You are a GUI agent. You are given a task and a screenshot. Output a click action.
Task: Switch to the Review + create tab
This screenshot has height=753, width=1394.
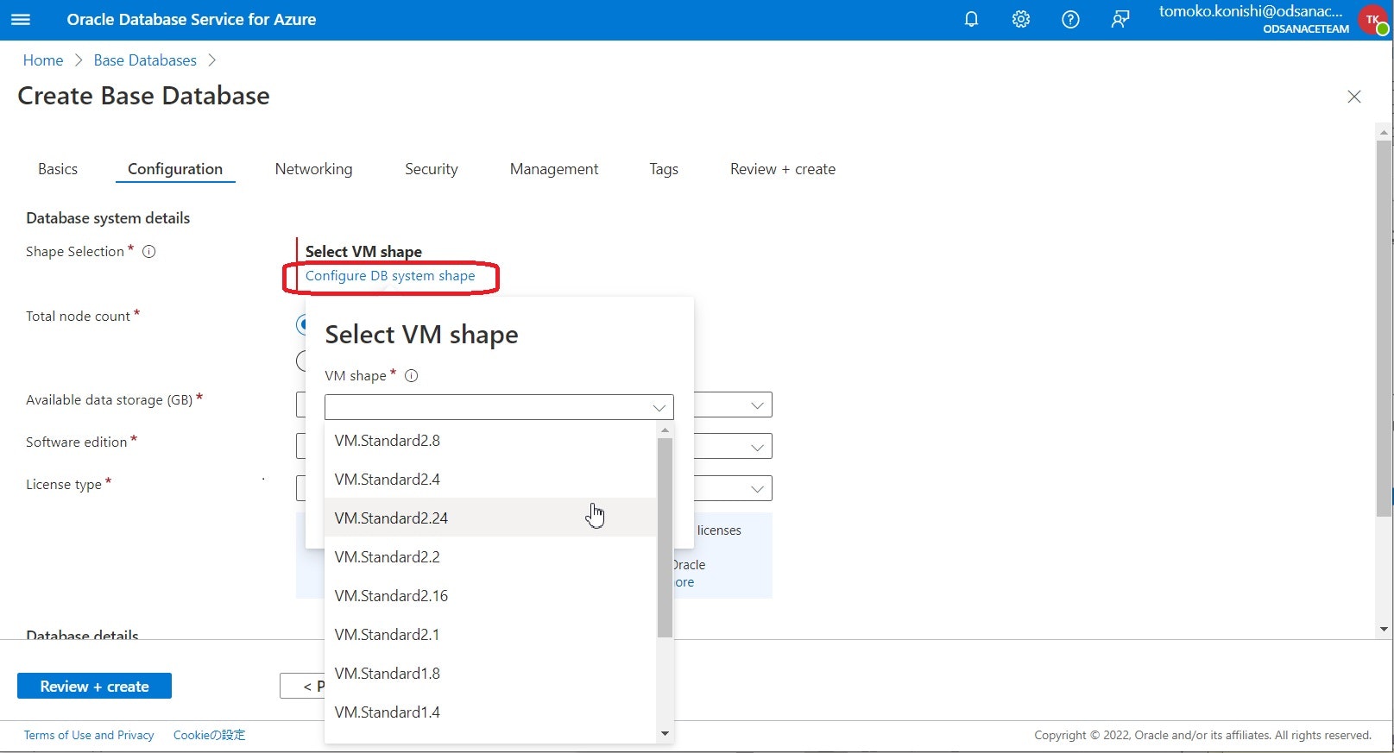pyautogui.click(x=783, y=169)
